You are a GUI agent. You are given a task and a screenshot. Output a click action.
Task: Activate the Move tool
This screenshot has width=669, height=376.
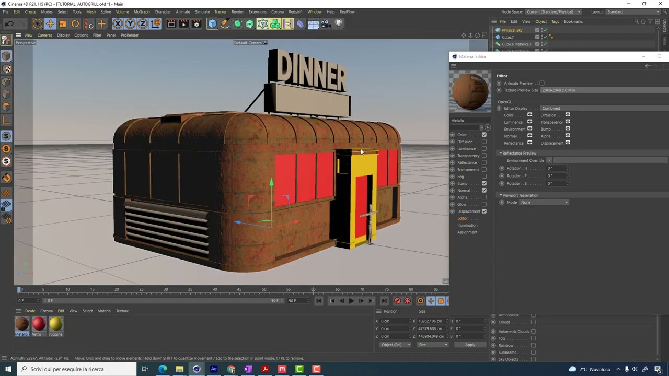50,23
